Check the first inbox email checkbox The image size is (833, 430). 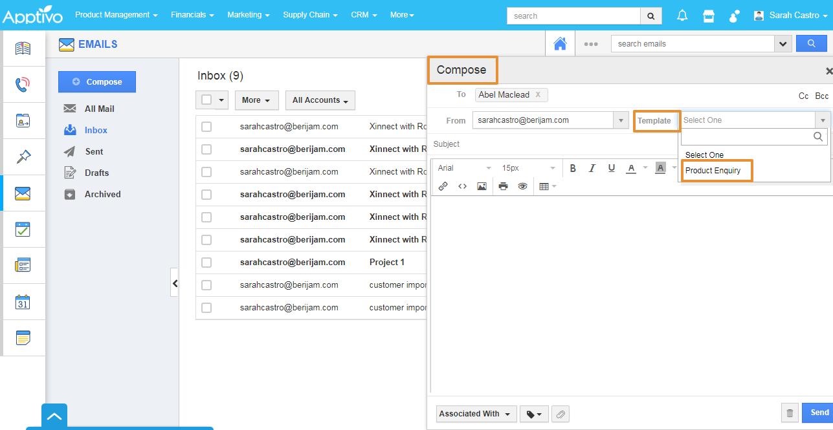point(206,127)
